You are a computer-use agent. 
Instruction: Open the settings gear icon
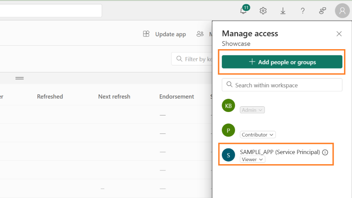coord(263,11)
